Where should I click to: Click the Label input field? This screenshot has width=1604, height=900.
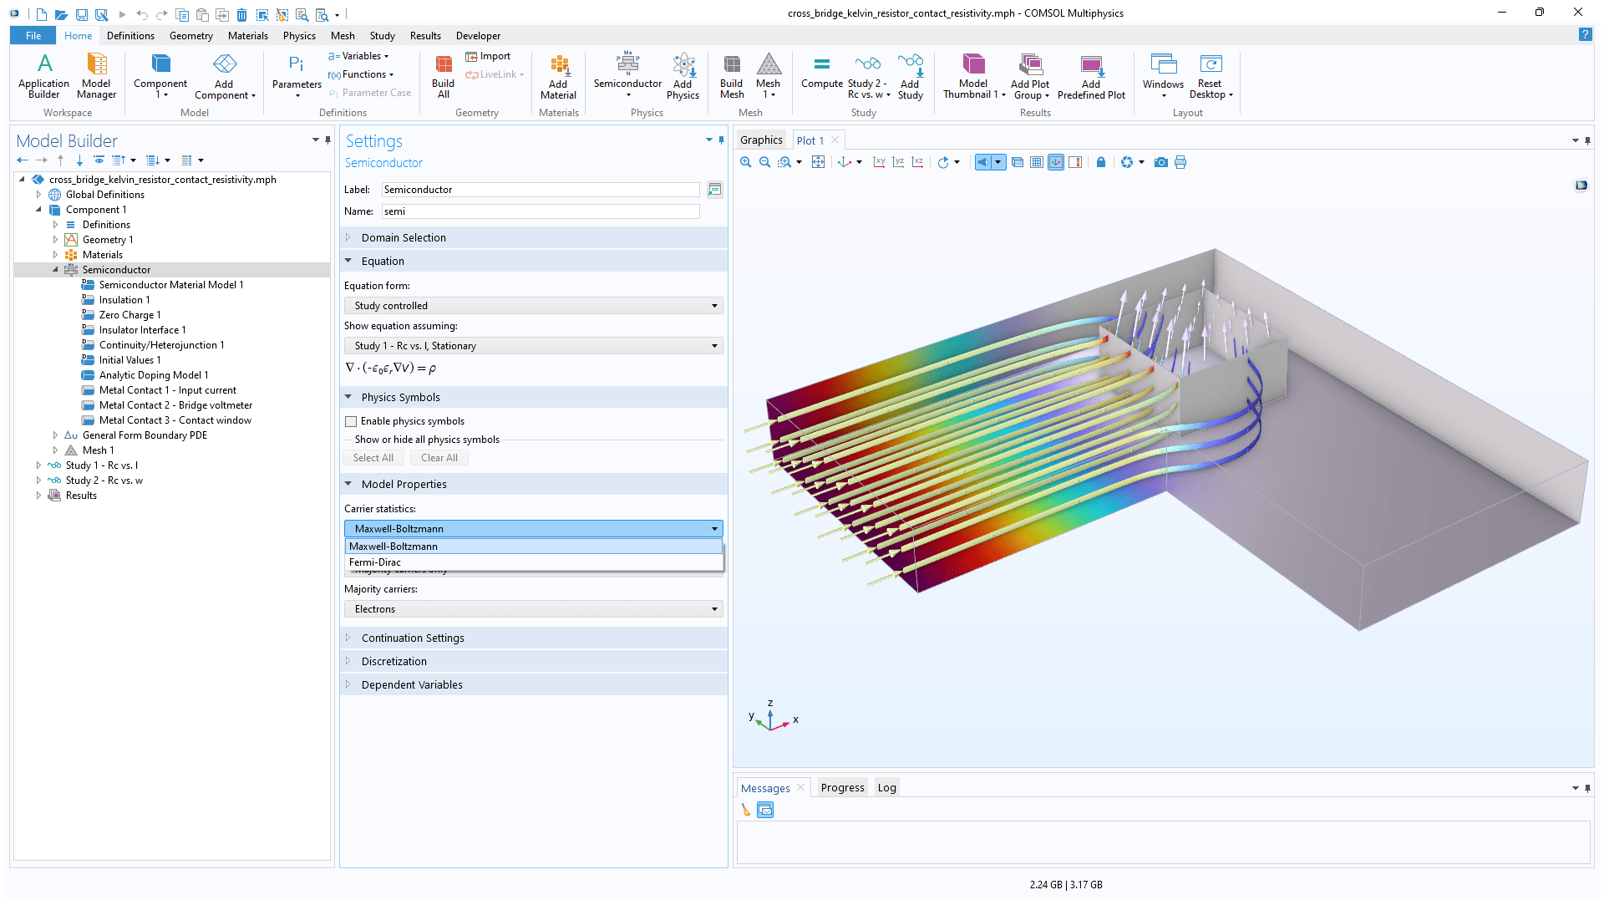coord(541,190)
